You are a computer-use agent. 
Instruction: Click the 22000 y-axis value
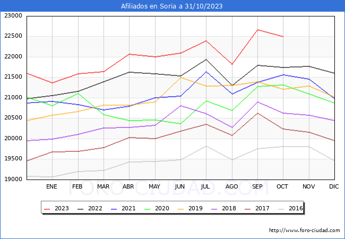tap(13, 56)
